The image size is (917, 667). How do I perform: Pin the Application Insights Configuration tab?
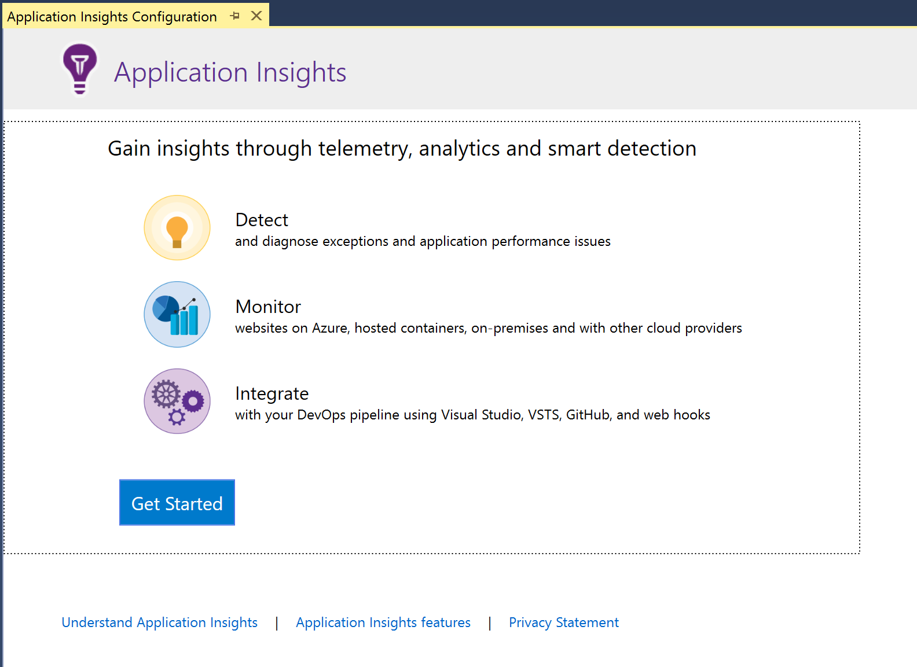tap(234, 16)
